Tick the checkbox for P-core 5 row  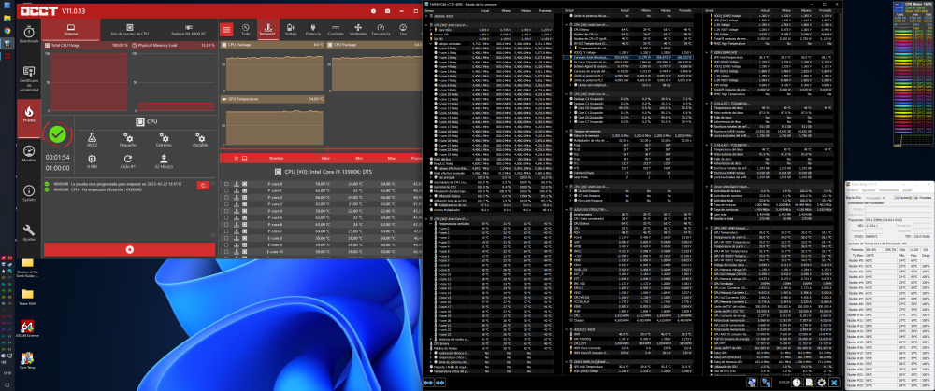click(x=226, y=217)
